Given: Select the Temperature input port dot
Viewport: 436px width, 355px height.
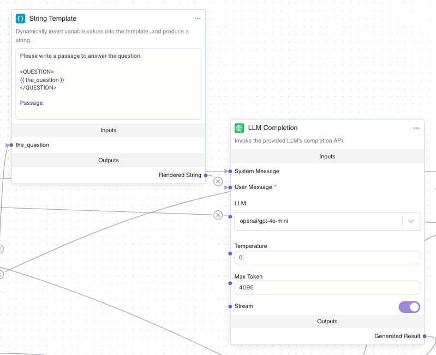Looking at the screenshot, I should point(230,253).
